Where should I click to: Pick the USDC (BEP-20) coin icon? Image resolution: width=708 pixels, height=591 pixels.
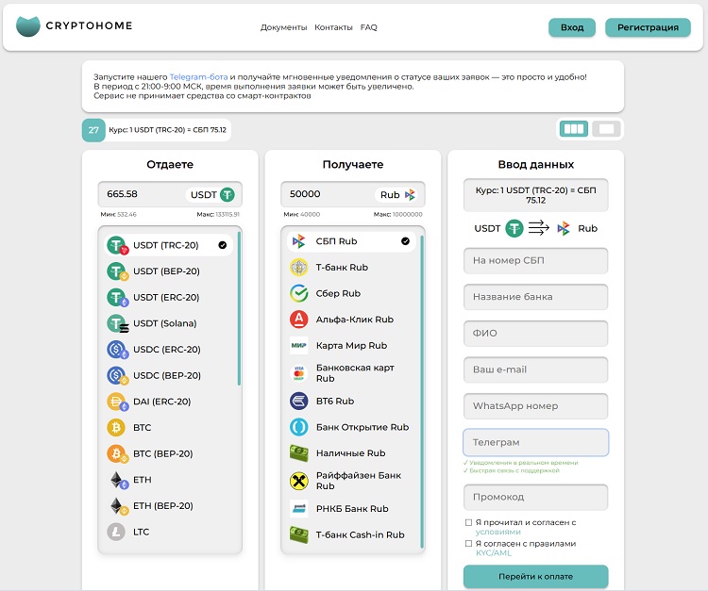coord(117,375)
